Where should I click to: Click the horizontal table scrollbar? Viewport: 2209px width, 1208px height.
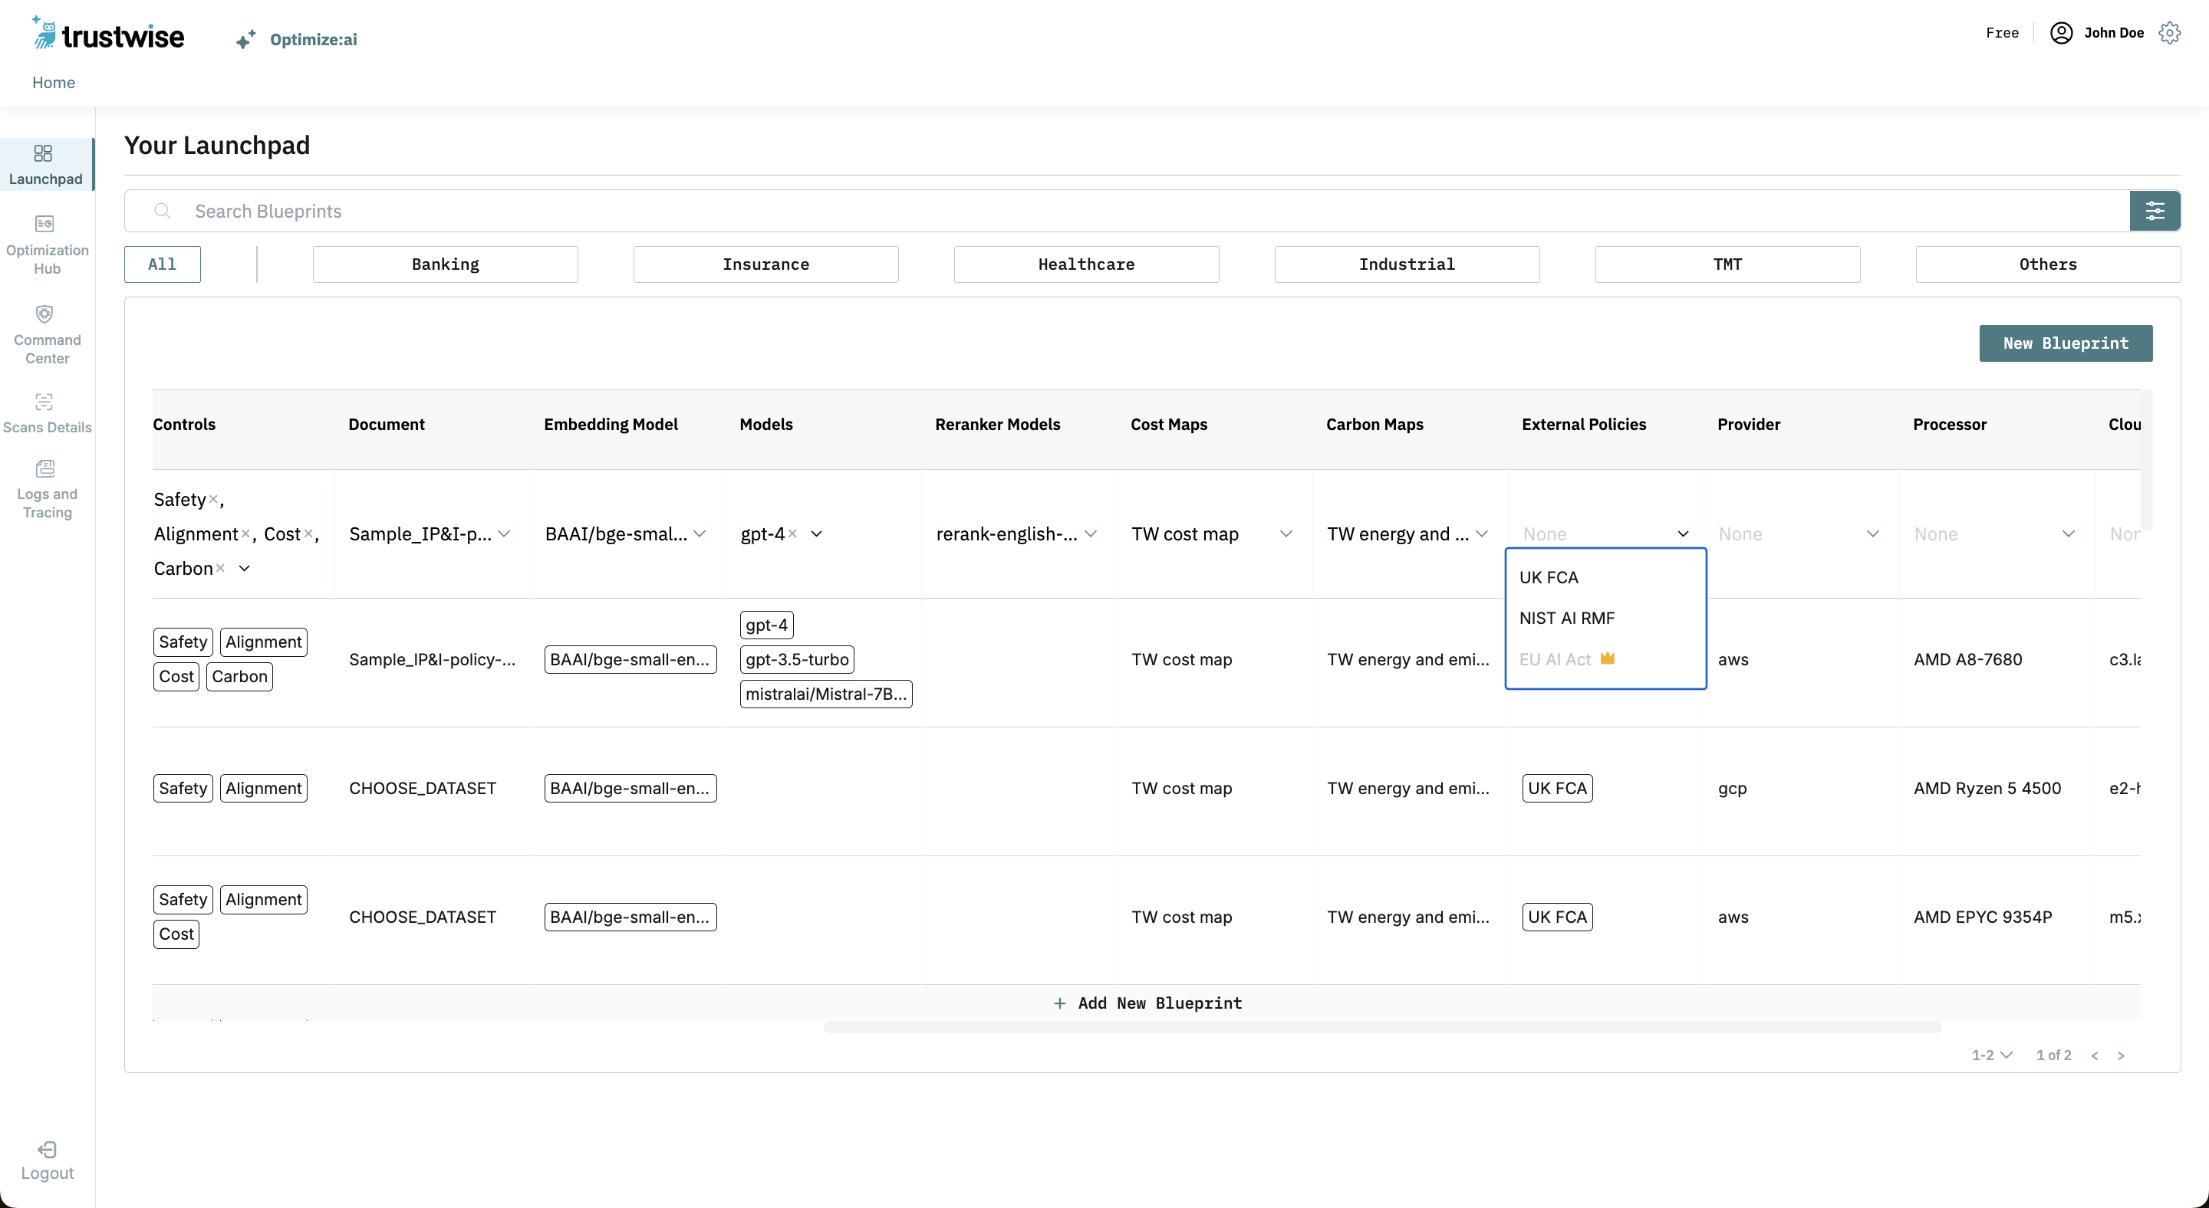pyautogui.click(x=1381, y=1026)
